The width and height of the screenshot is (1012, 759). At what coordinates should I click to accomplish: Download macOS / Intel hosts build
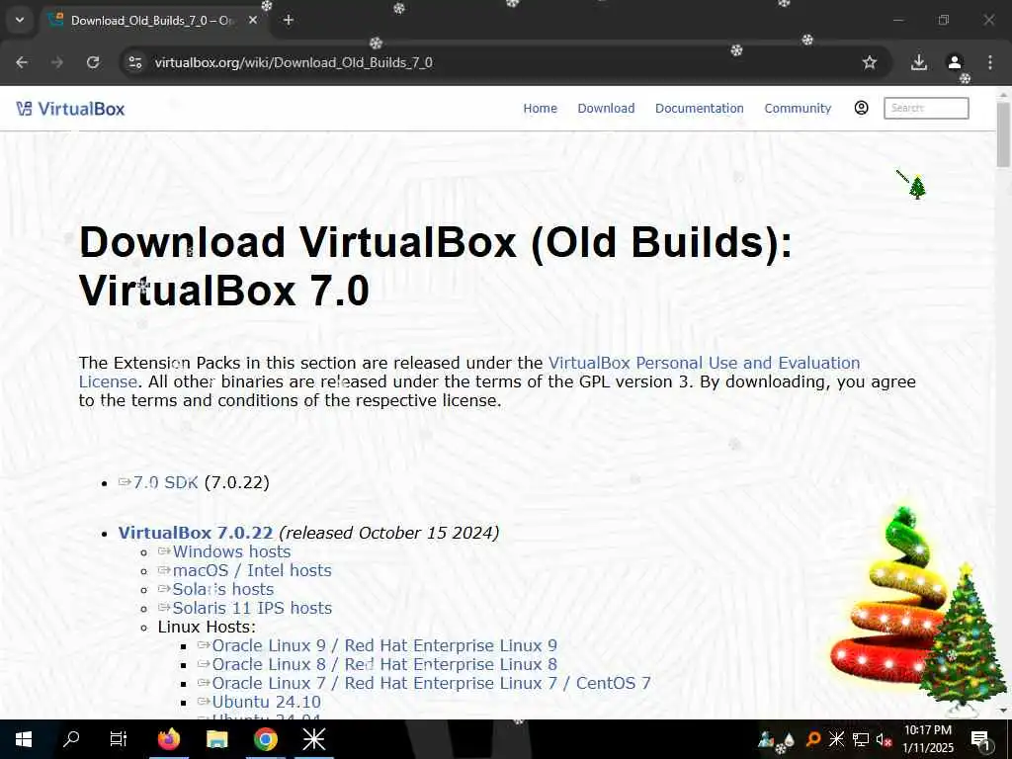click(252, 570)
